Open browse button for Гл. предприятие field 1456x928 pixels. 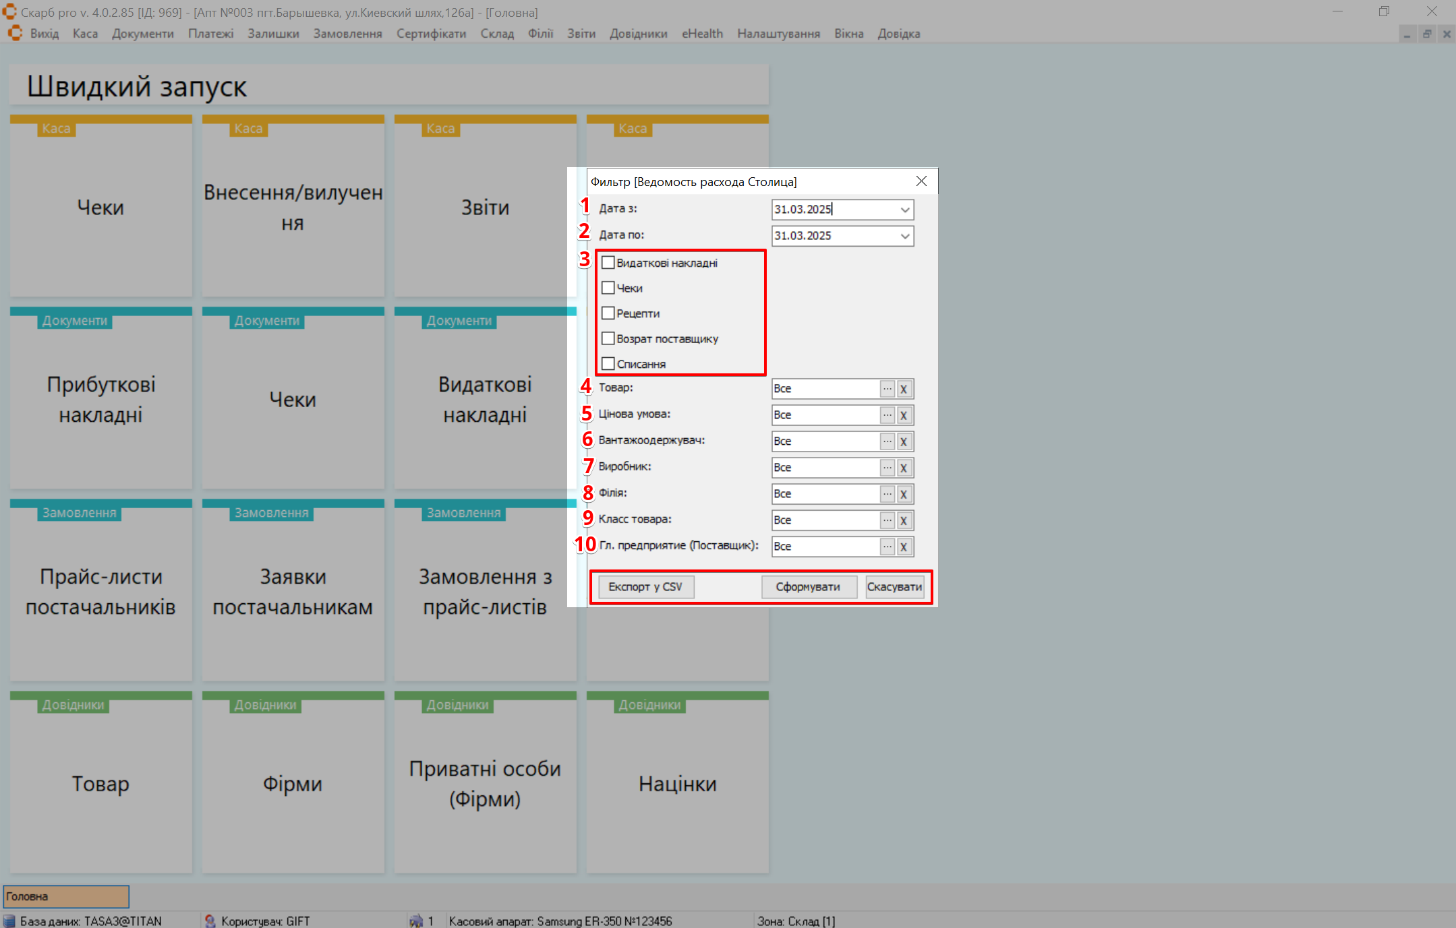tap(887, 547)
